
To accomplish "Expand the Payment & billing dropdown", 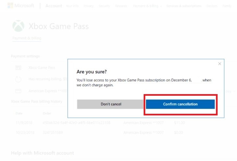I will click(147, 6).
